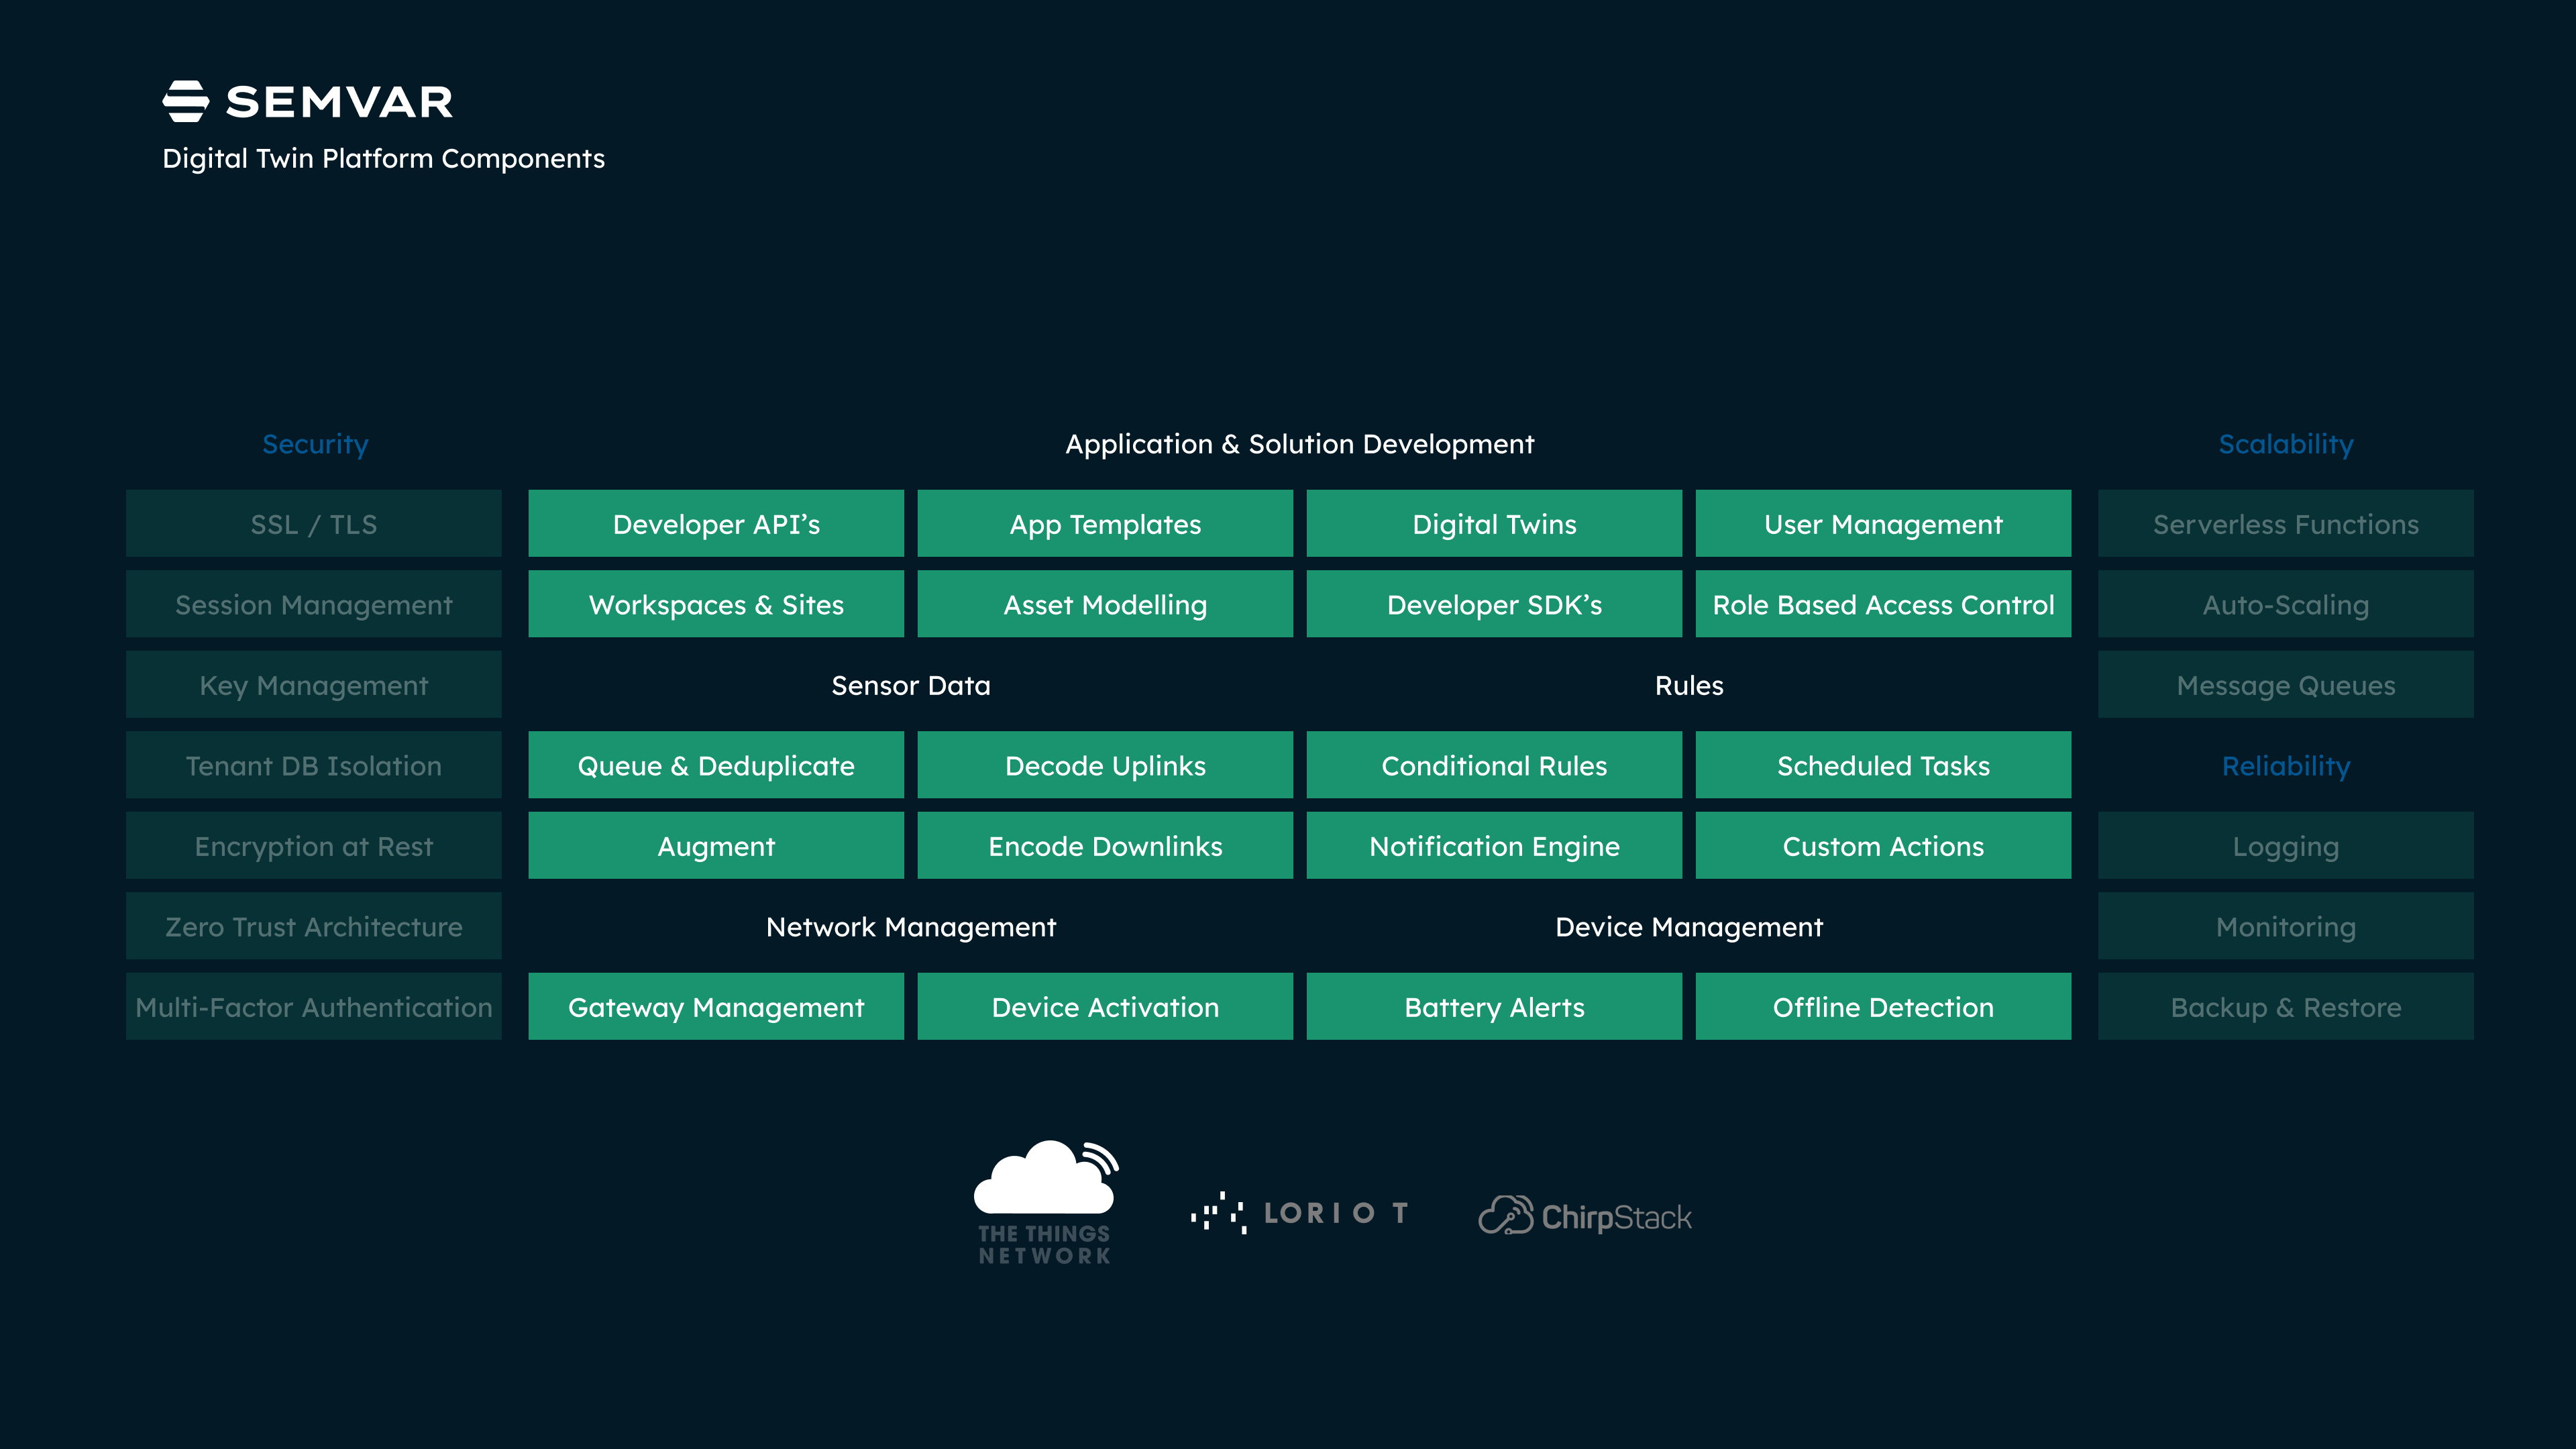Open the Decode Uplinks tile
This screenshot has height=1449, width=2576.
[1104, 765]
